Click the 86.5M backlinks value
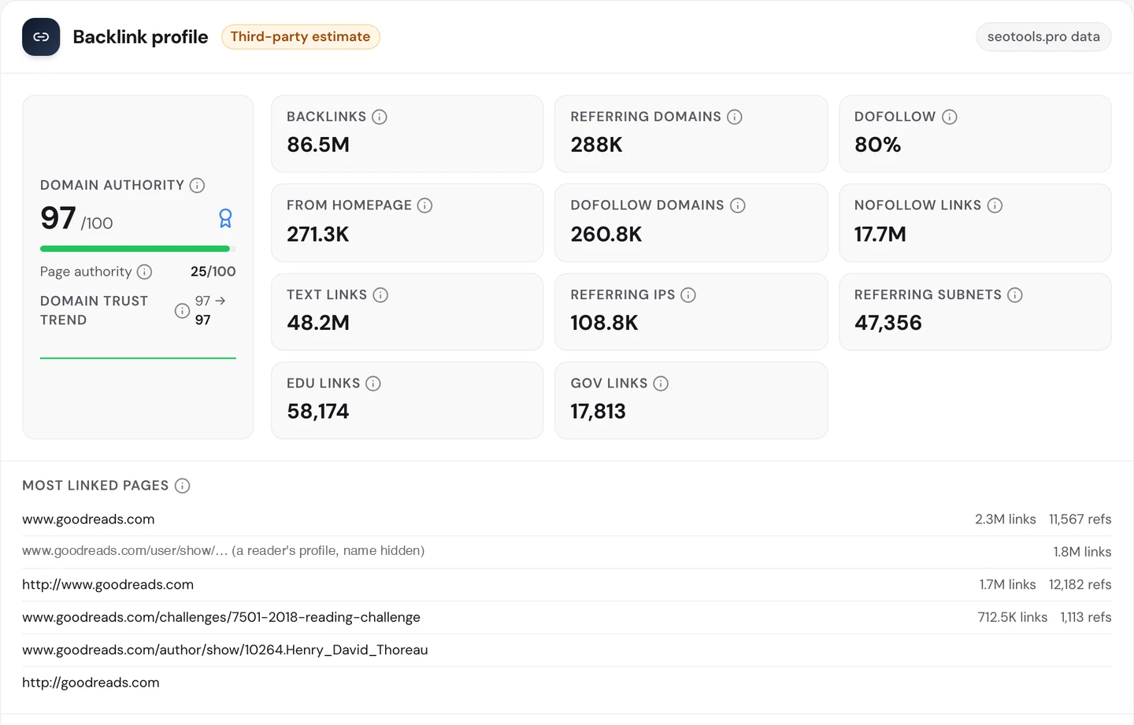The image size is (1134, 725). tap(318, 145)
